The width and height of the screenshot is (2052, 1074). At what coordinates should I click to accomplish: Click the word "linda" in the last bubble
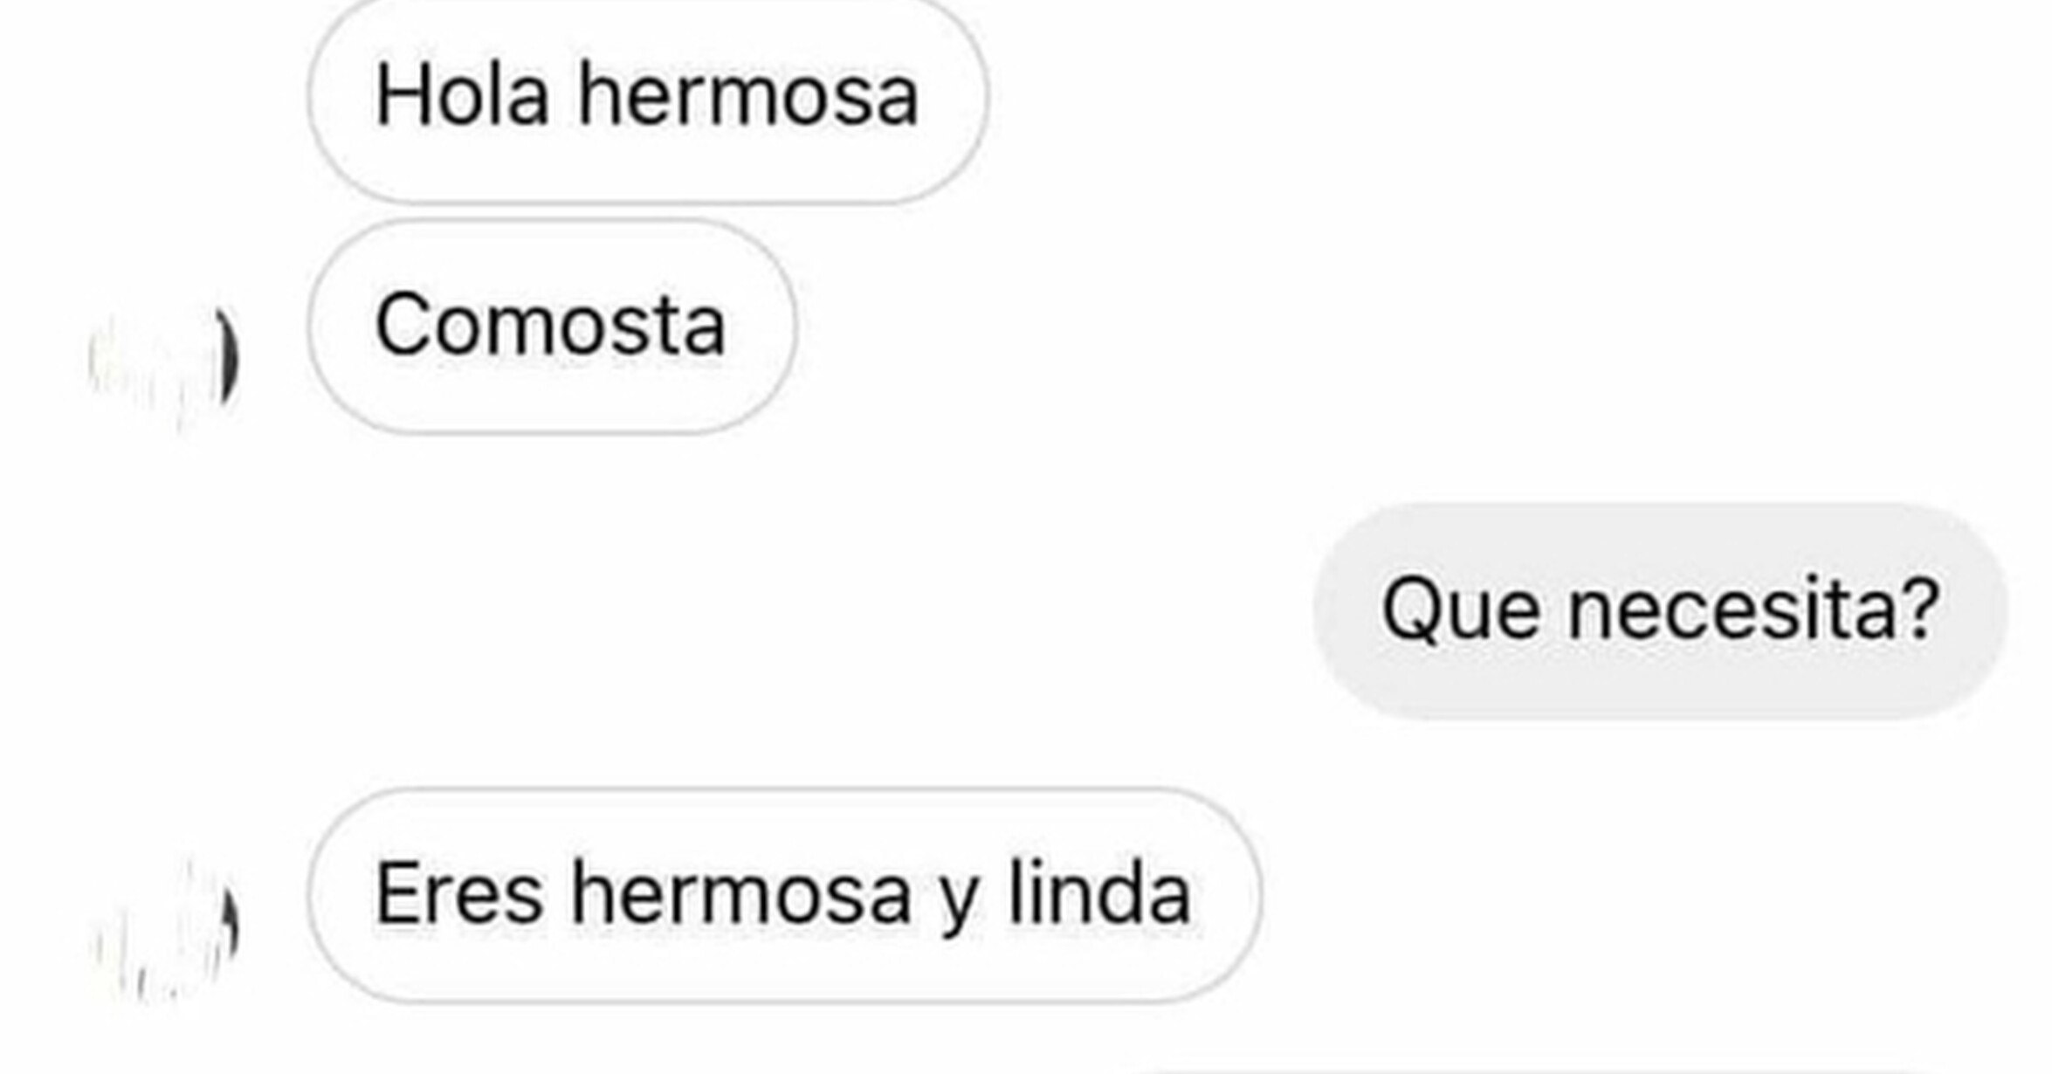pyautogui.click(x=1099, y=892)
